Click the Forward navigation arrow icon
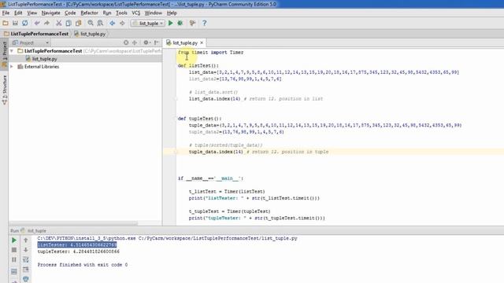 (x=122, y=23)
